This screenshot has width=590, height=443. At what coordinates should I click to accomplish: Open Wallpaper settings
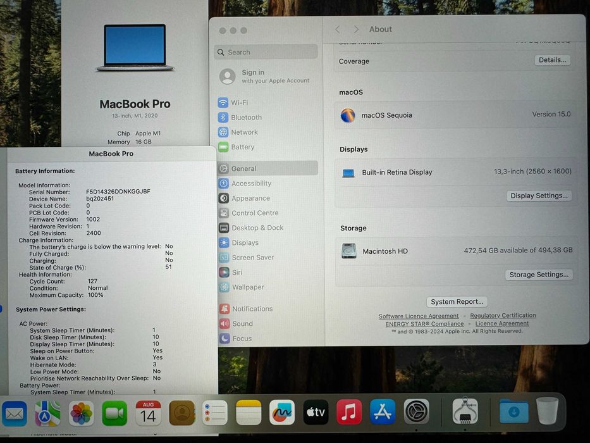pos(267,287)
